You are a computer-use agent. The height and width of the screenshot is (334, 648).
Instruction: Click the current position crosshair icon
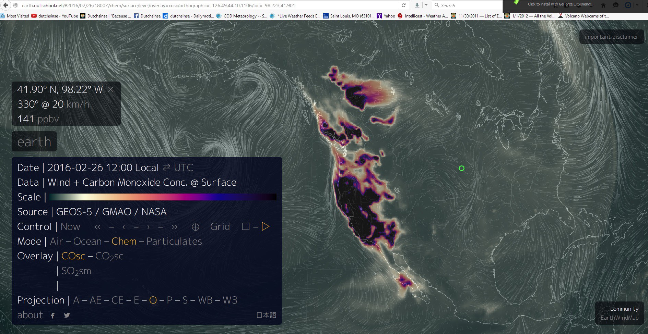click(x=195, y=227)
